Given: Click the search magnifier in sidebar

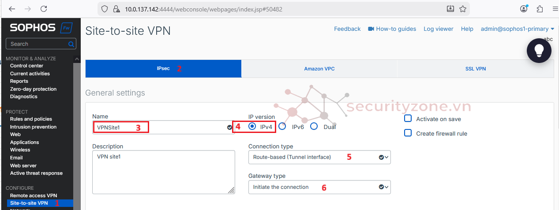Looking at the screenshot, I should pyautogui.click(x=71, y=44).
